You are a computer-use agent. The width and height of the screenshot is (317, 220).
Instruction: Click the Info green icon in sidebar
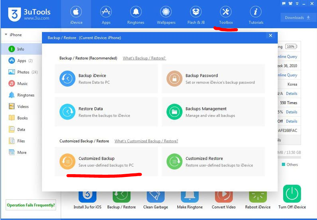(12, 49)
